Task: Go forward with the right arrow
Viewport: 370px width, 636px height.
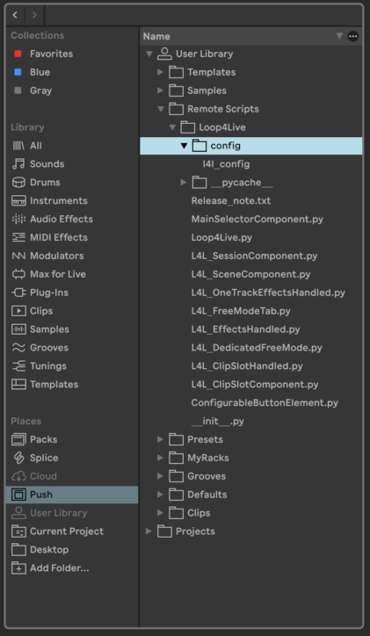Action: coord(34,15)
